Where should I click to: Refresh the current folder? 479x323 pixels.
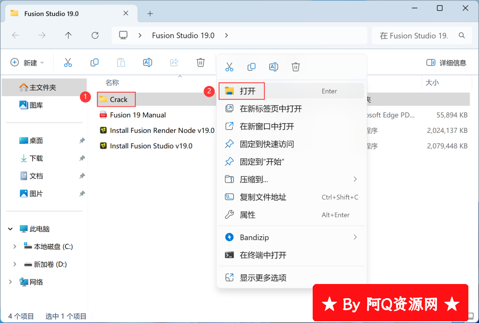[x=95, y=35]
